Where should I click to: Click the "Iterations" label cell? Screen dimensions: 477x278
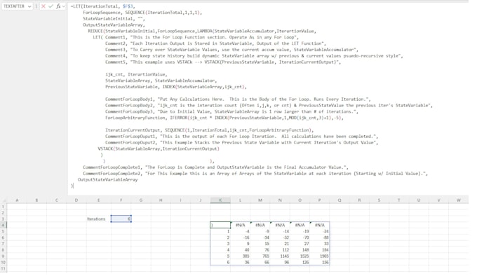click(99, 219)
